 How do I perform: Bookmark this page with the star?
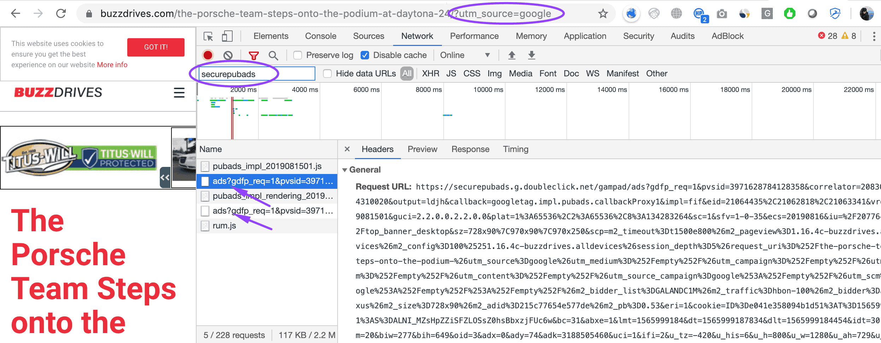point(603,14)
